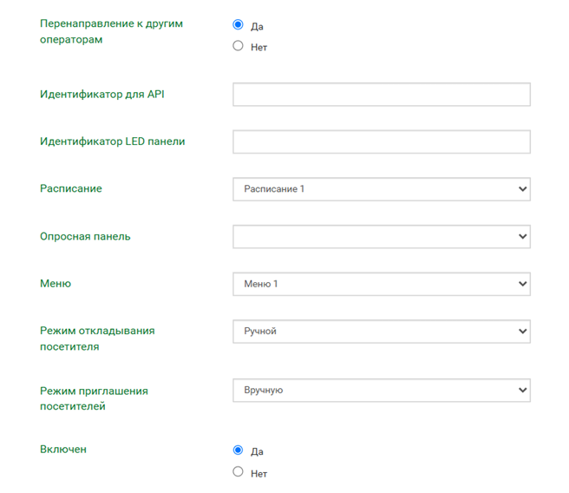
Task: Open the Меню dropdown showing Меню 1
Action: point(381,284)
